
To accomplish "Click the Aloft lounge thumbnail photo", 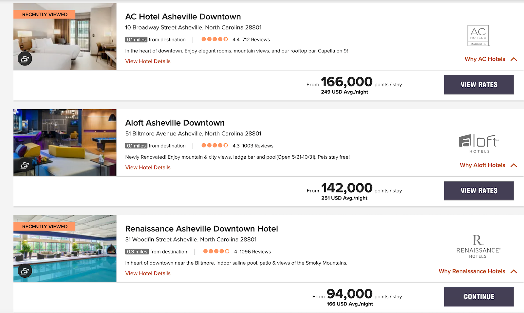I will point(65,142).
